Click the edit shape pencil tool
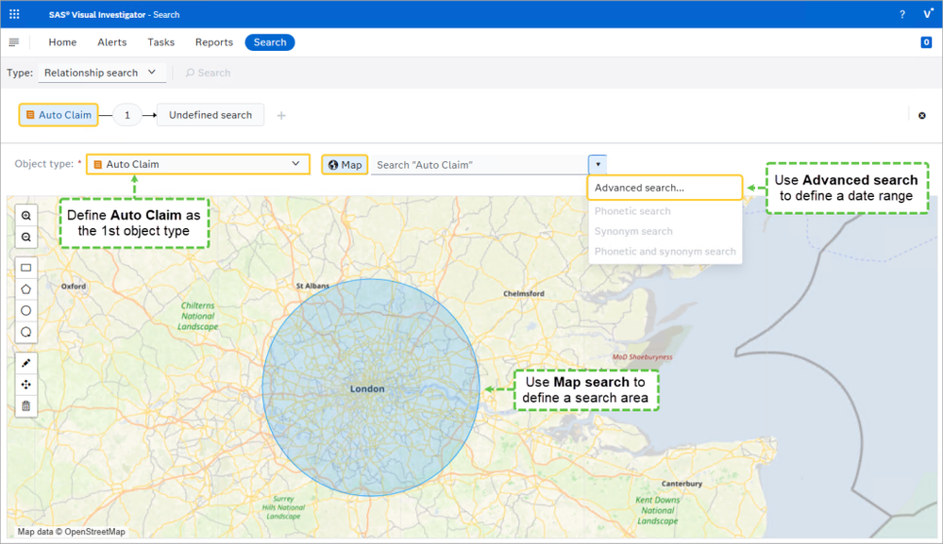This screenshot has height=544, width=943. coord(26,363)
